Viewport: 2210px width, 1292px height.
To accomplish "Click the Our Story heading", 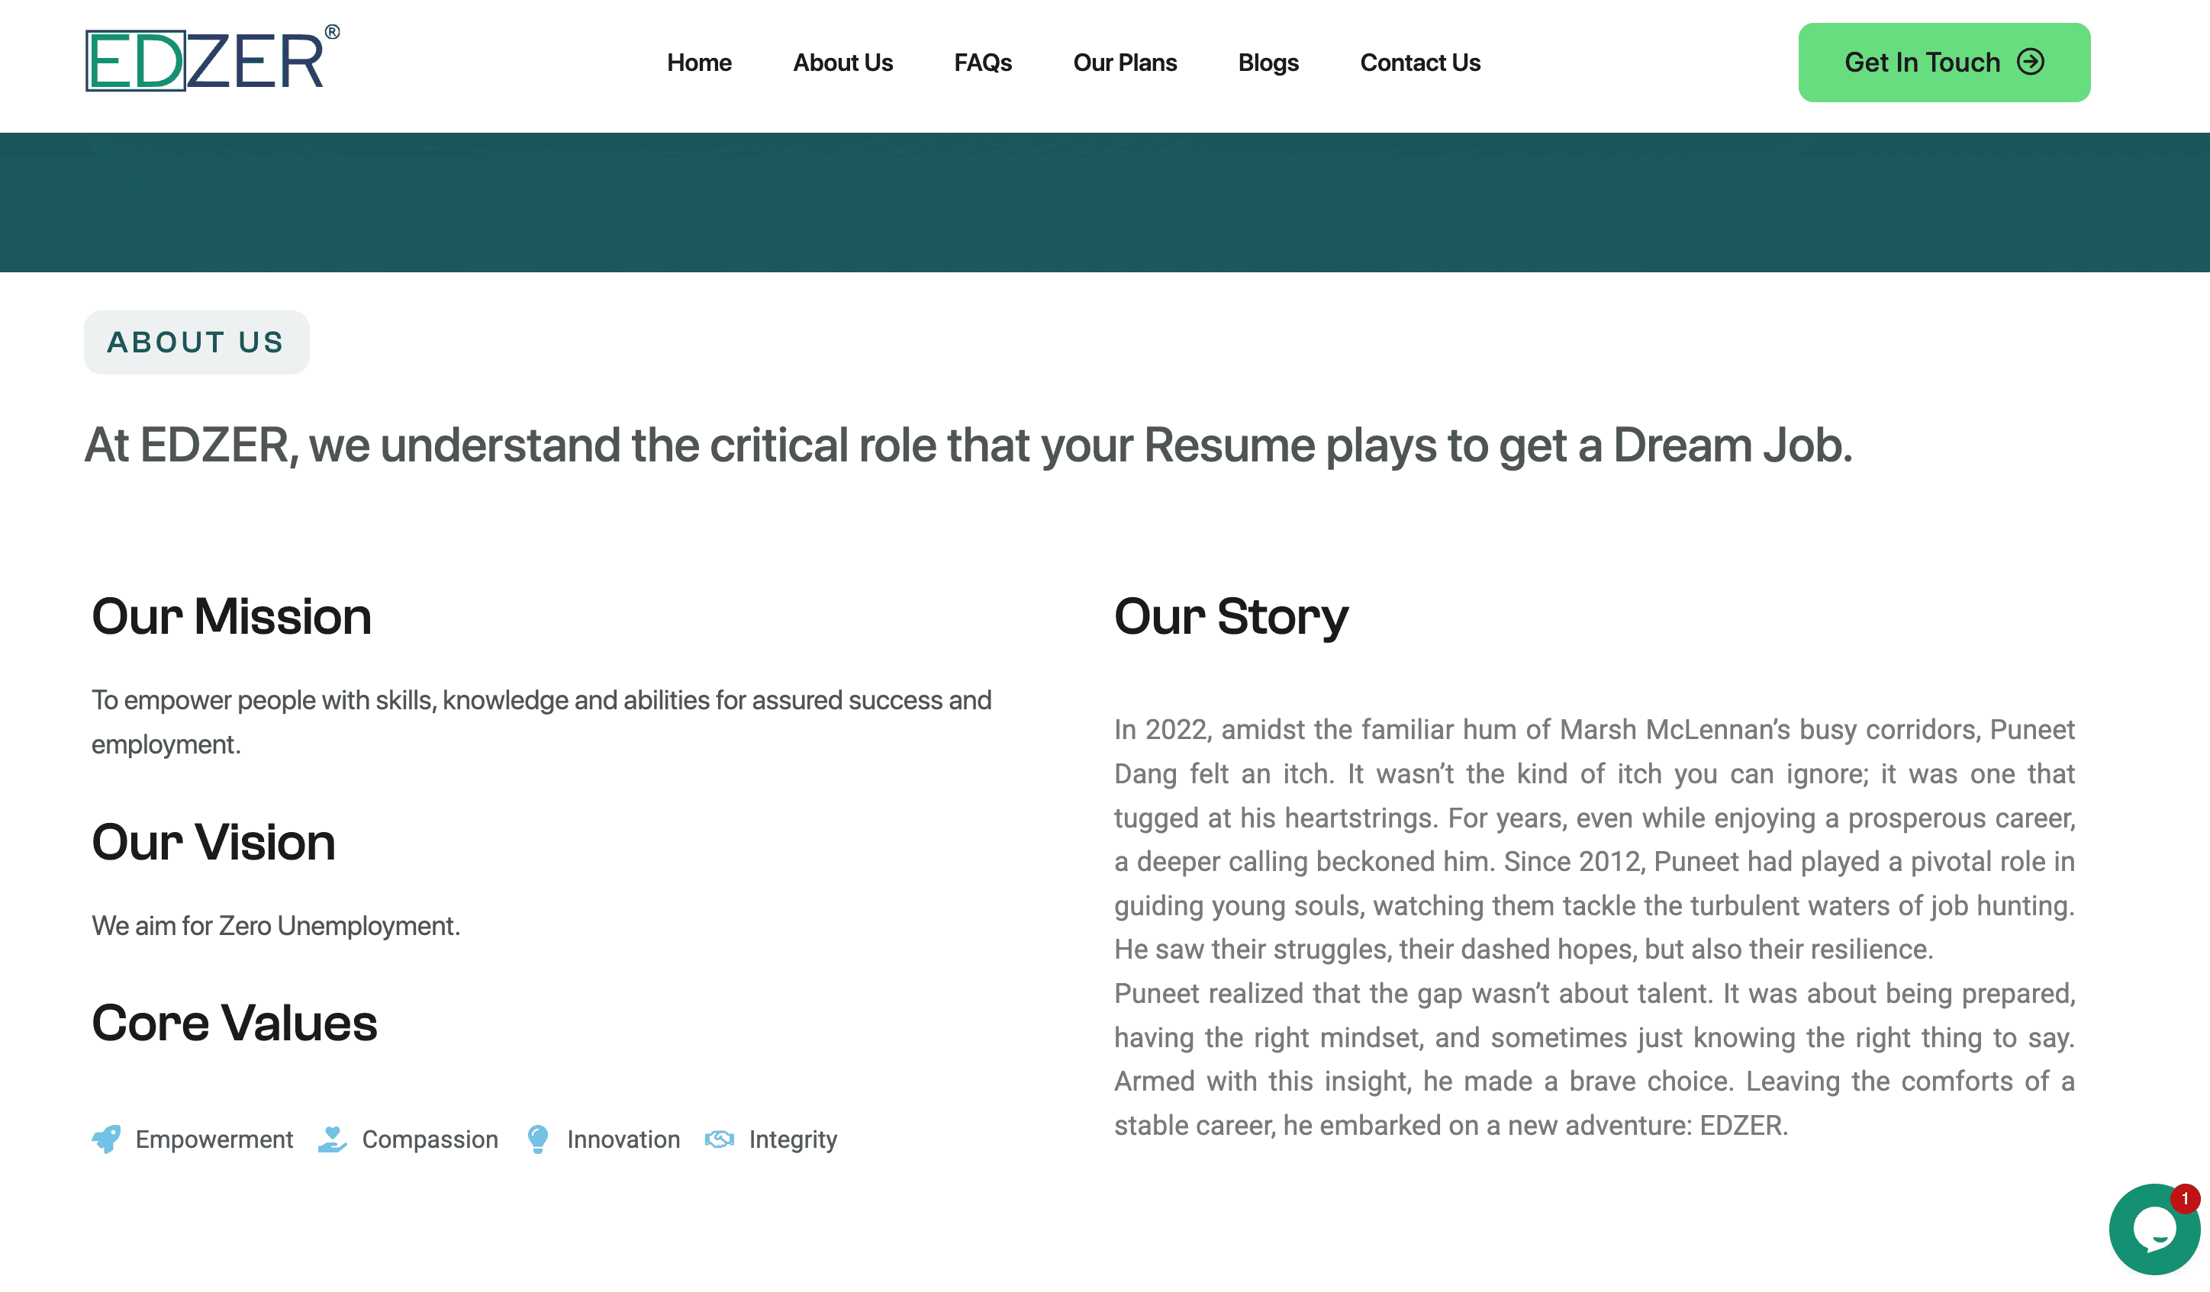I will [x=1230, y=616].
